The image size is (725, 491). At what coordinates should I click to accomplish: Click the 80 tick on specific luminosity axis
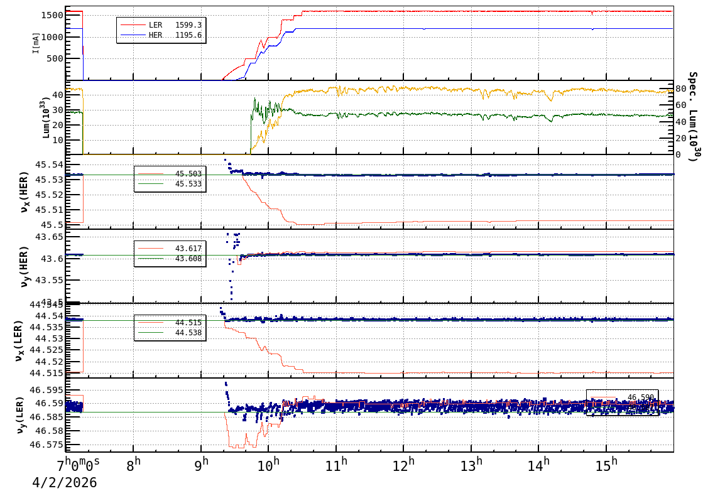(681, 89)
